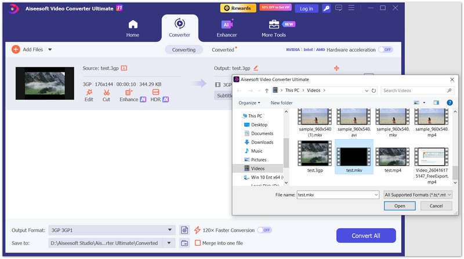
Task: Open the Organize menu
Action: [x=249, y=103]
